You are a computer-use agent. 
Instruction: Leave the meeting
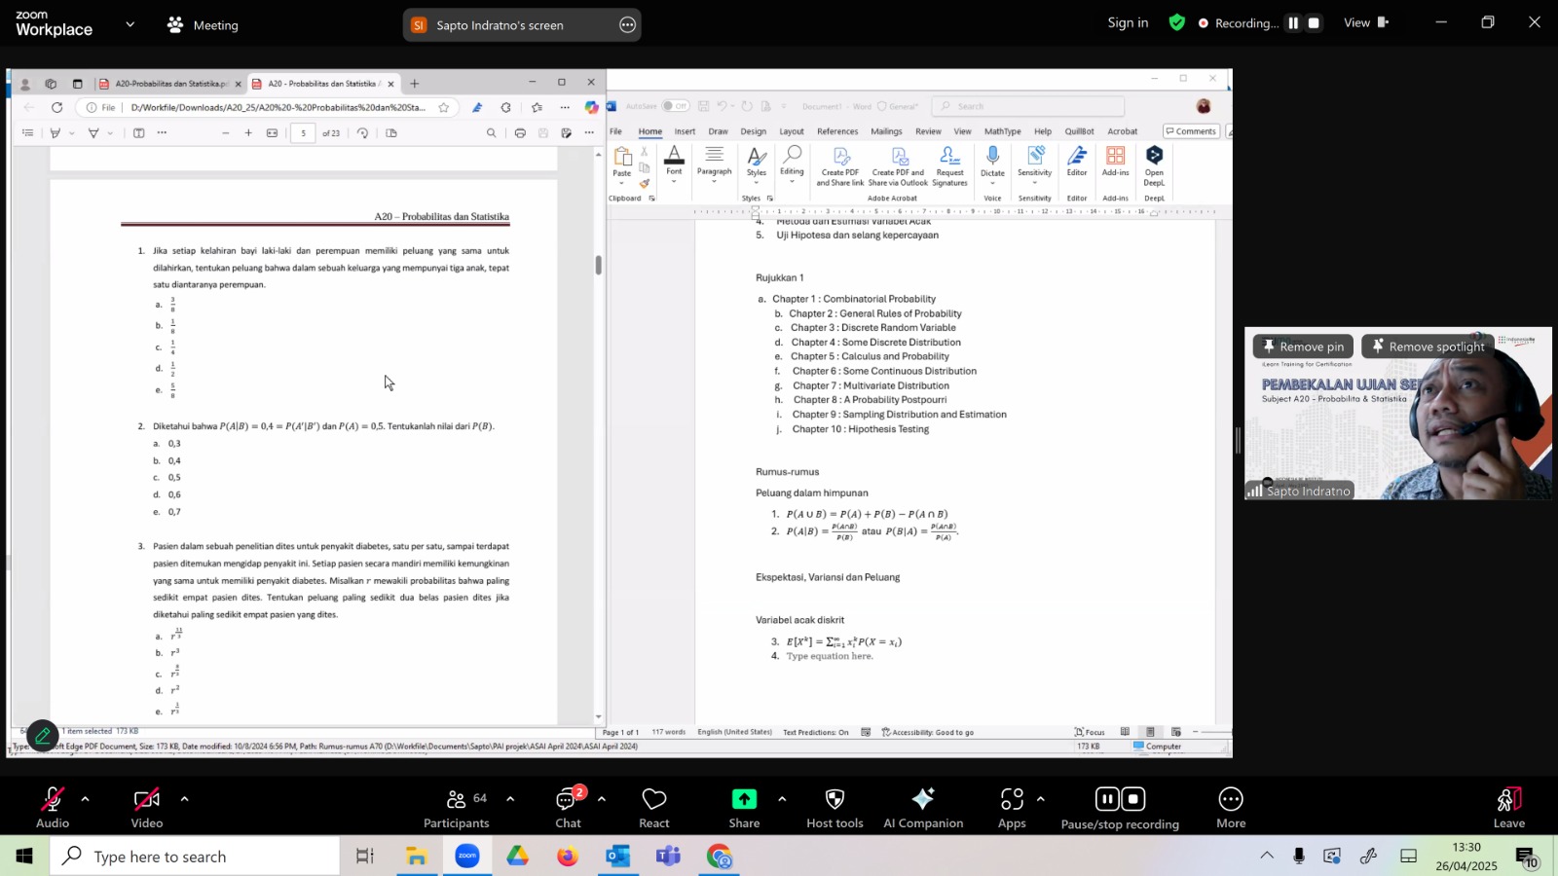click(x=1507, y=807)
